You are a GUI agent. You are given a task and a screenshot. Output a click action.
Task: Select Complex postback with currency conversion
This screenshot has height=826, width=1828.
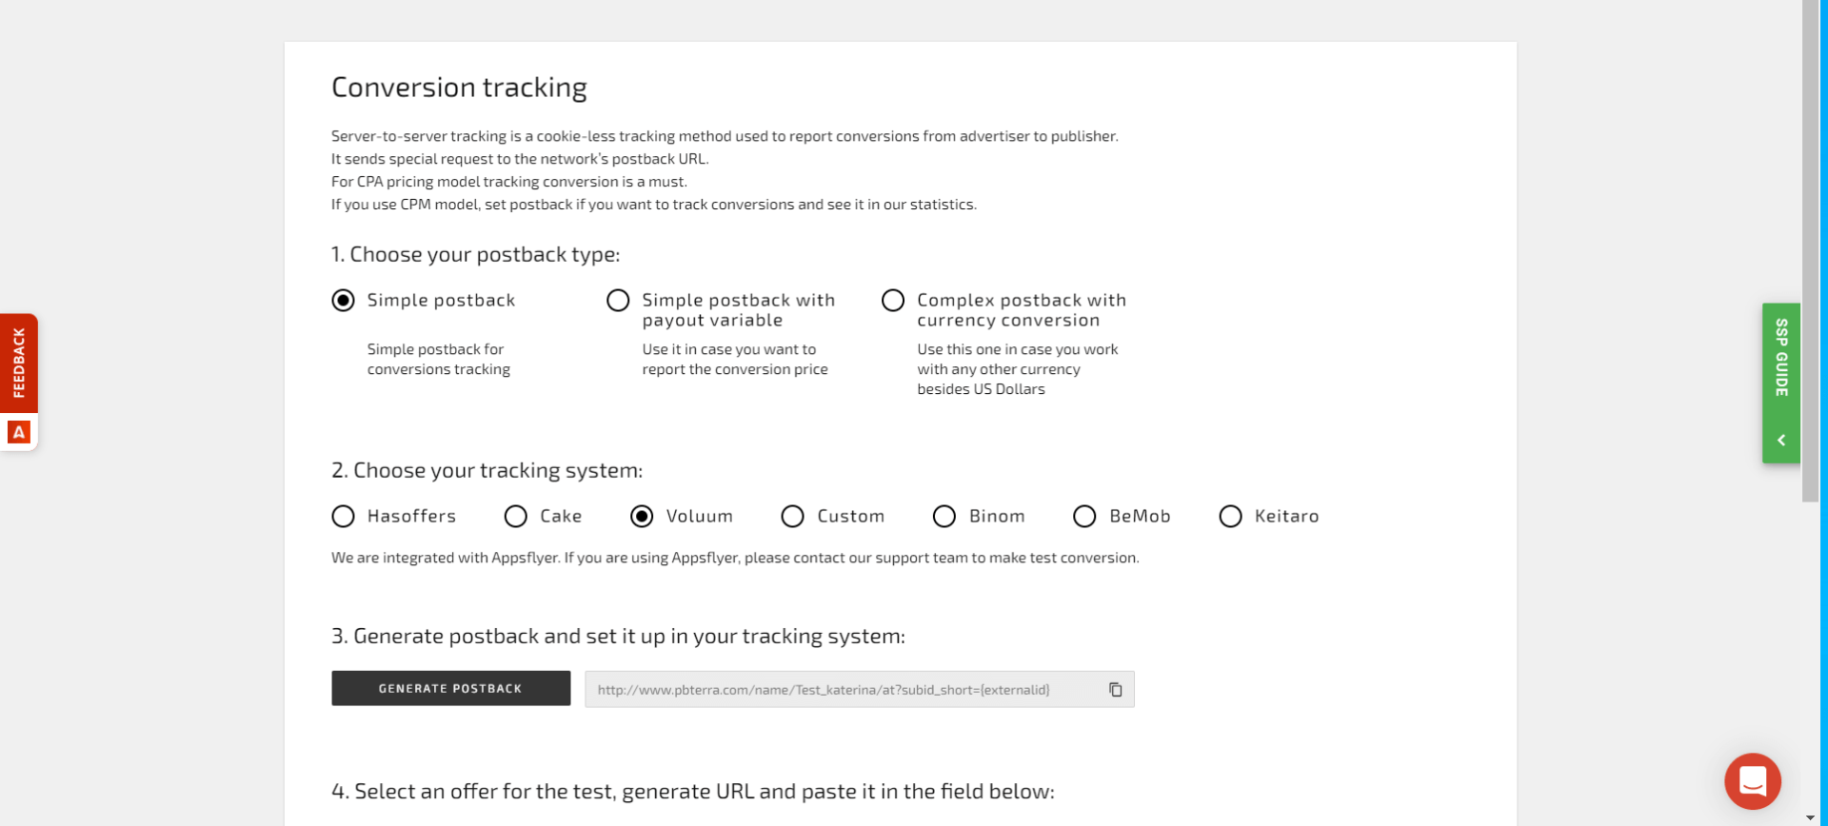coord(892,300)
